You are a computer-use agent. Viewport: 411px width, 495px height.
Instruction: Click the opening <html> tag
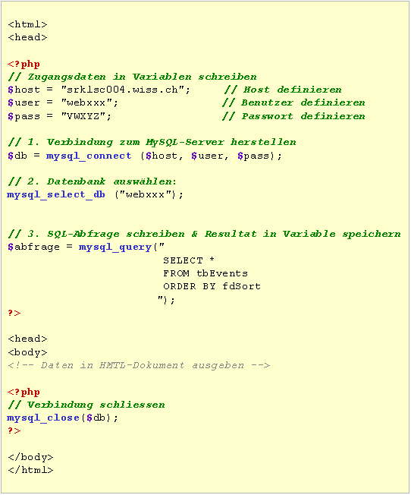tap(27, 24)
